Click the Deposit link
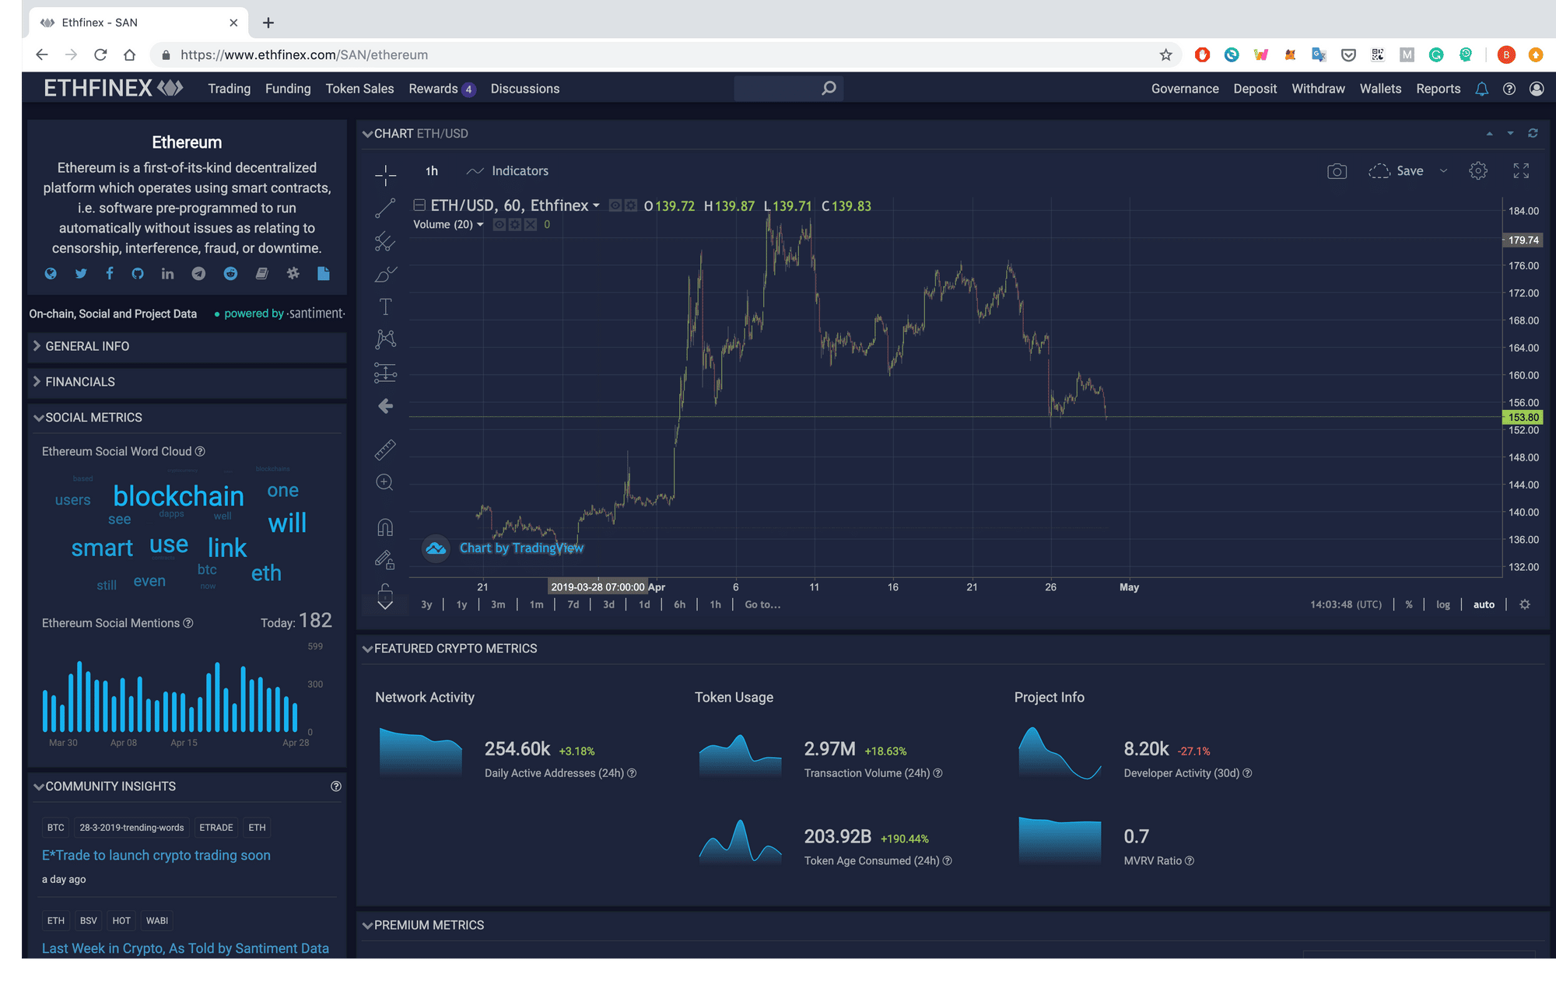This screenshot has height=984, width=1556. click(x=1255, y=89)
